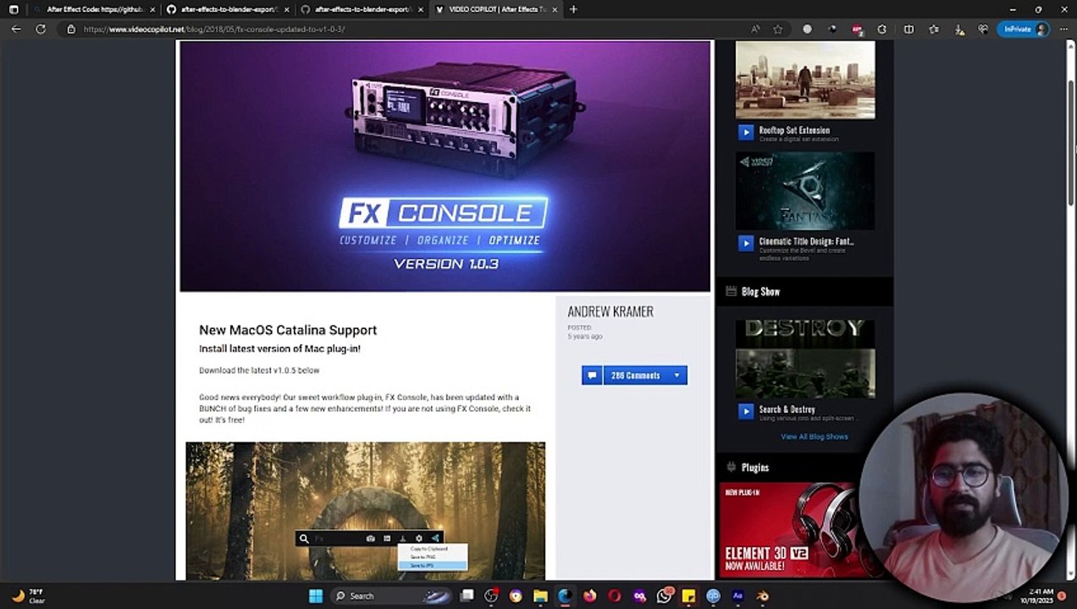
Task: Open the Read Aloud feature icon
Action: click(x=755, y=29)
